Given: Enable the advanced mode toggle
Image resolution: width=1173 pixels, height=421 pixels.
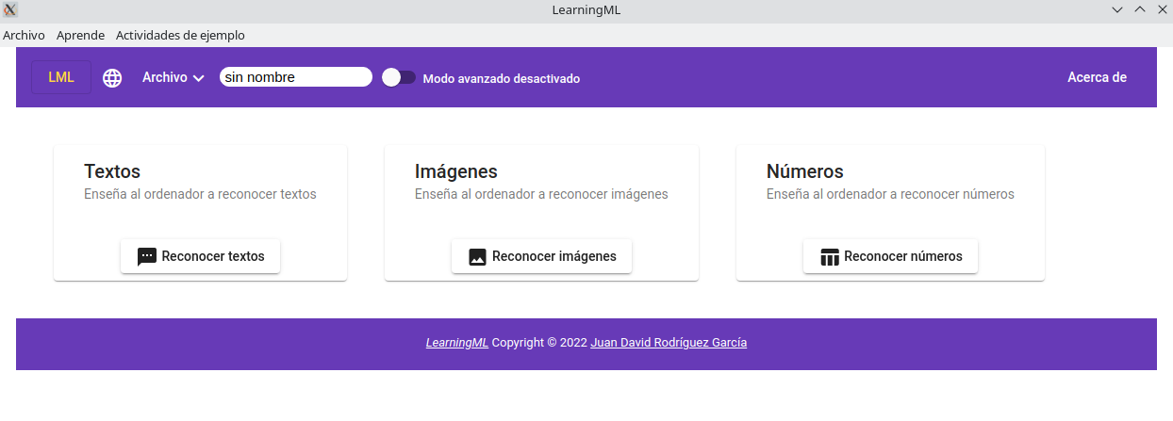Looking at the screenshot, I should (398, 78).
